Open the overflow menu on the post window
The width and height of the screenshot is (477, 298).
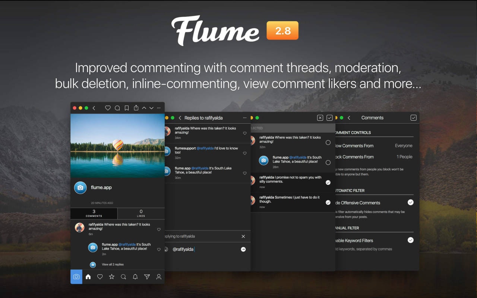point(159,108)
